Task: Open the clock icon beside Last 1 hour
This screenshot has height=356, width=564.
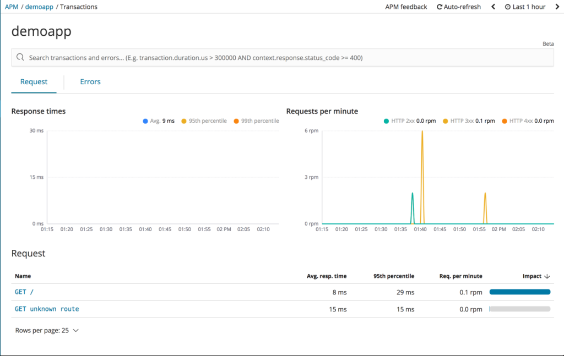Action: (x=508, y=7)
